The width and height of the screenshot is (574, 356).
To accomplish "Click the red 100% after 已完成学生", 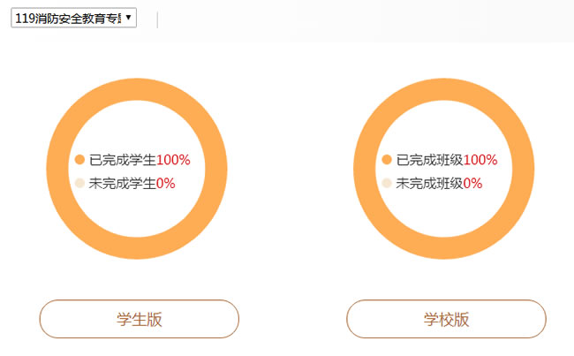I will 173,160.
